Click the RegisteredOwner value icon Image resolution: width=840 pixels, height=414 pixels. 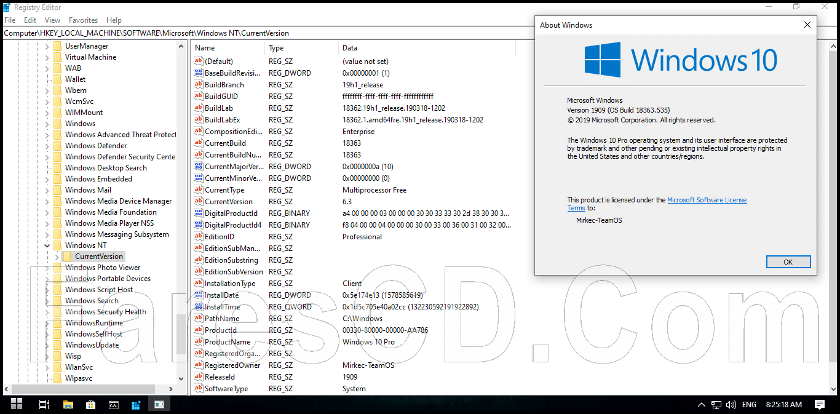[198, 365]
